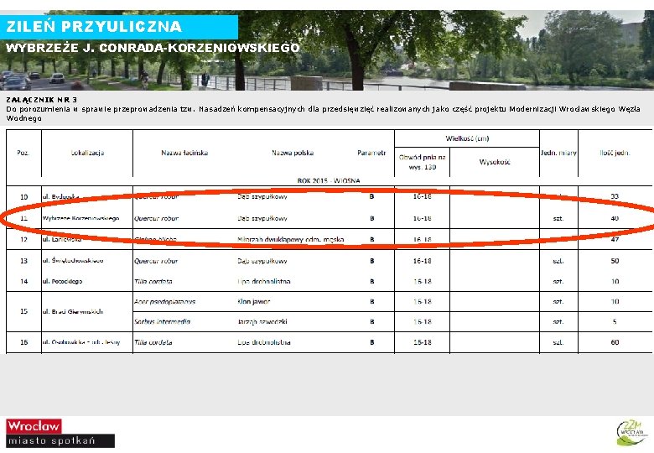Click the 'Wielkość (cm)' header

[467, 138]
